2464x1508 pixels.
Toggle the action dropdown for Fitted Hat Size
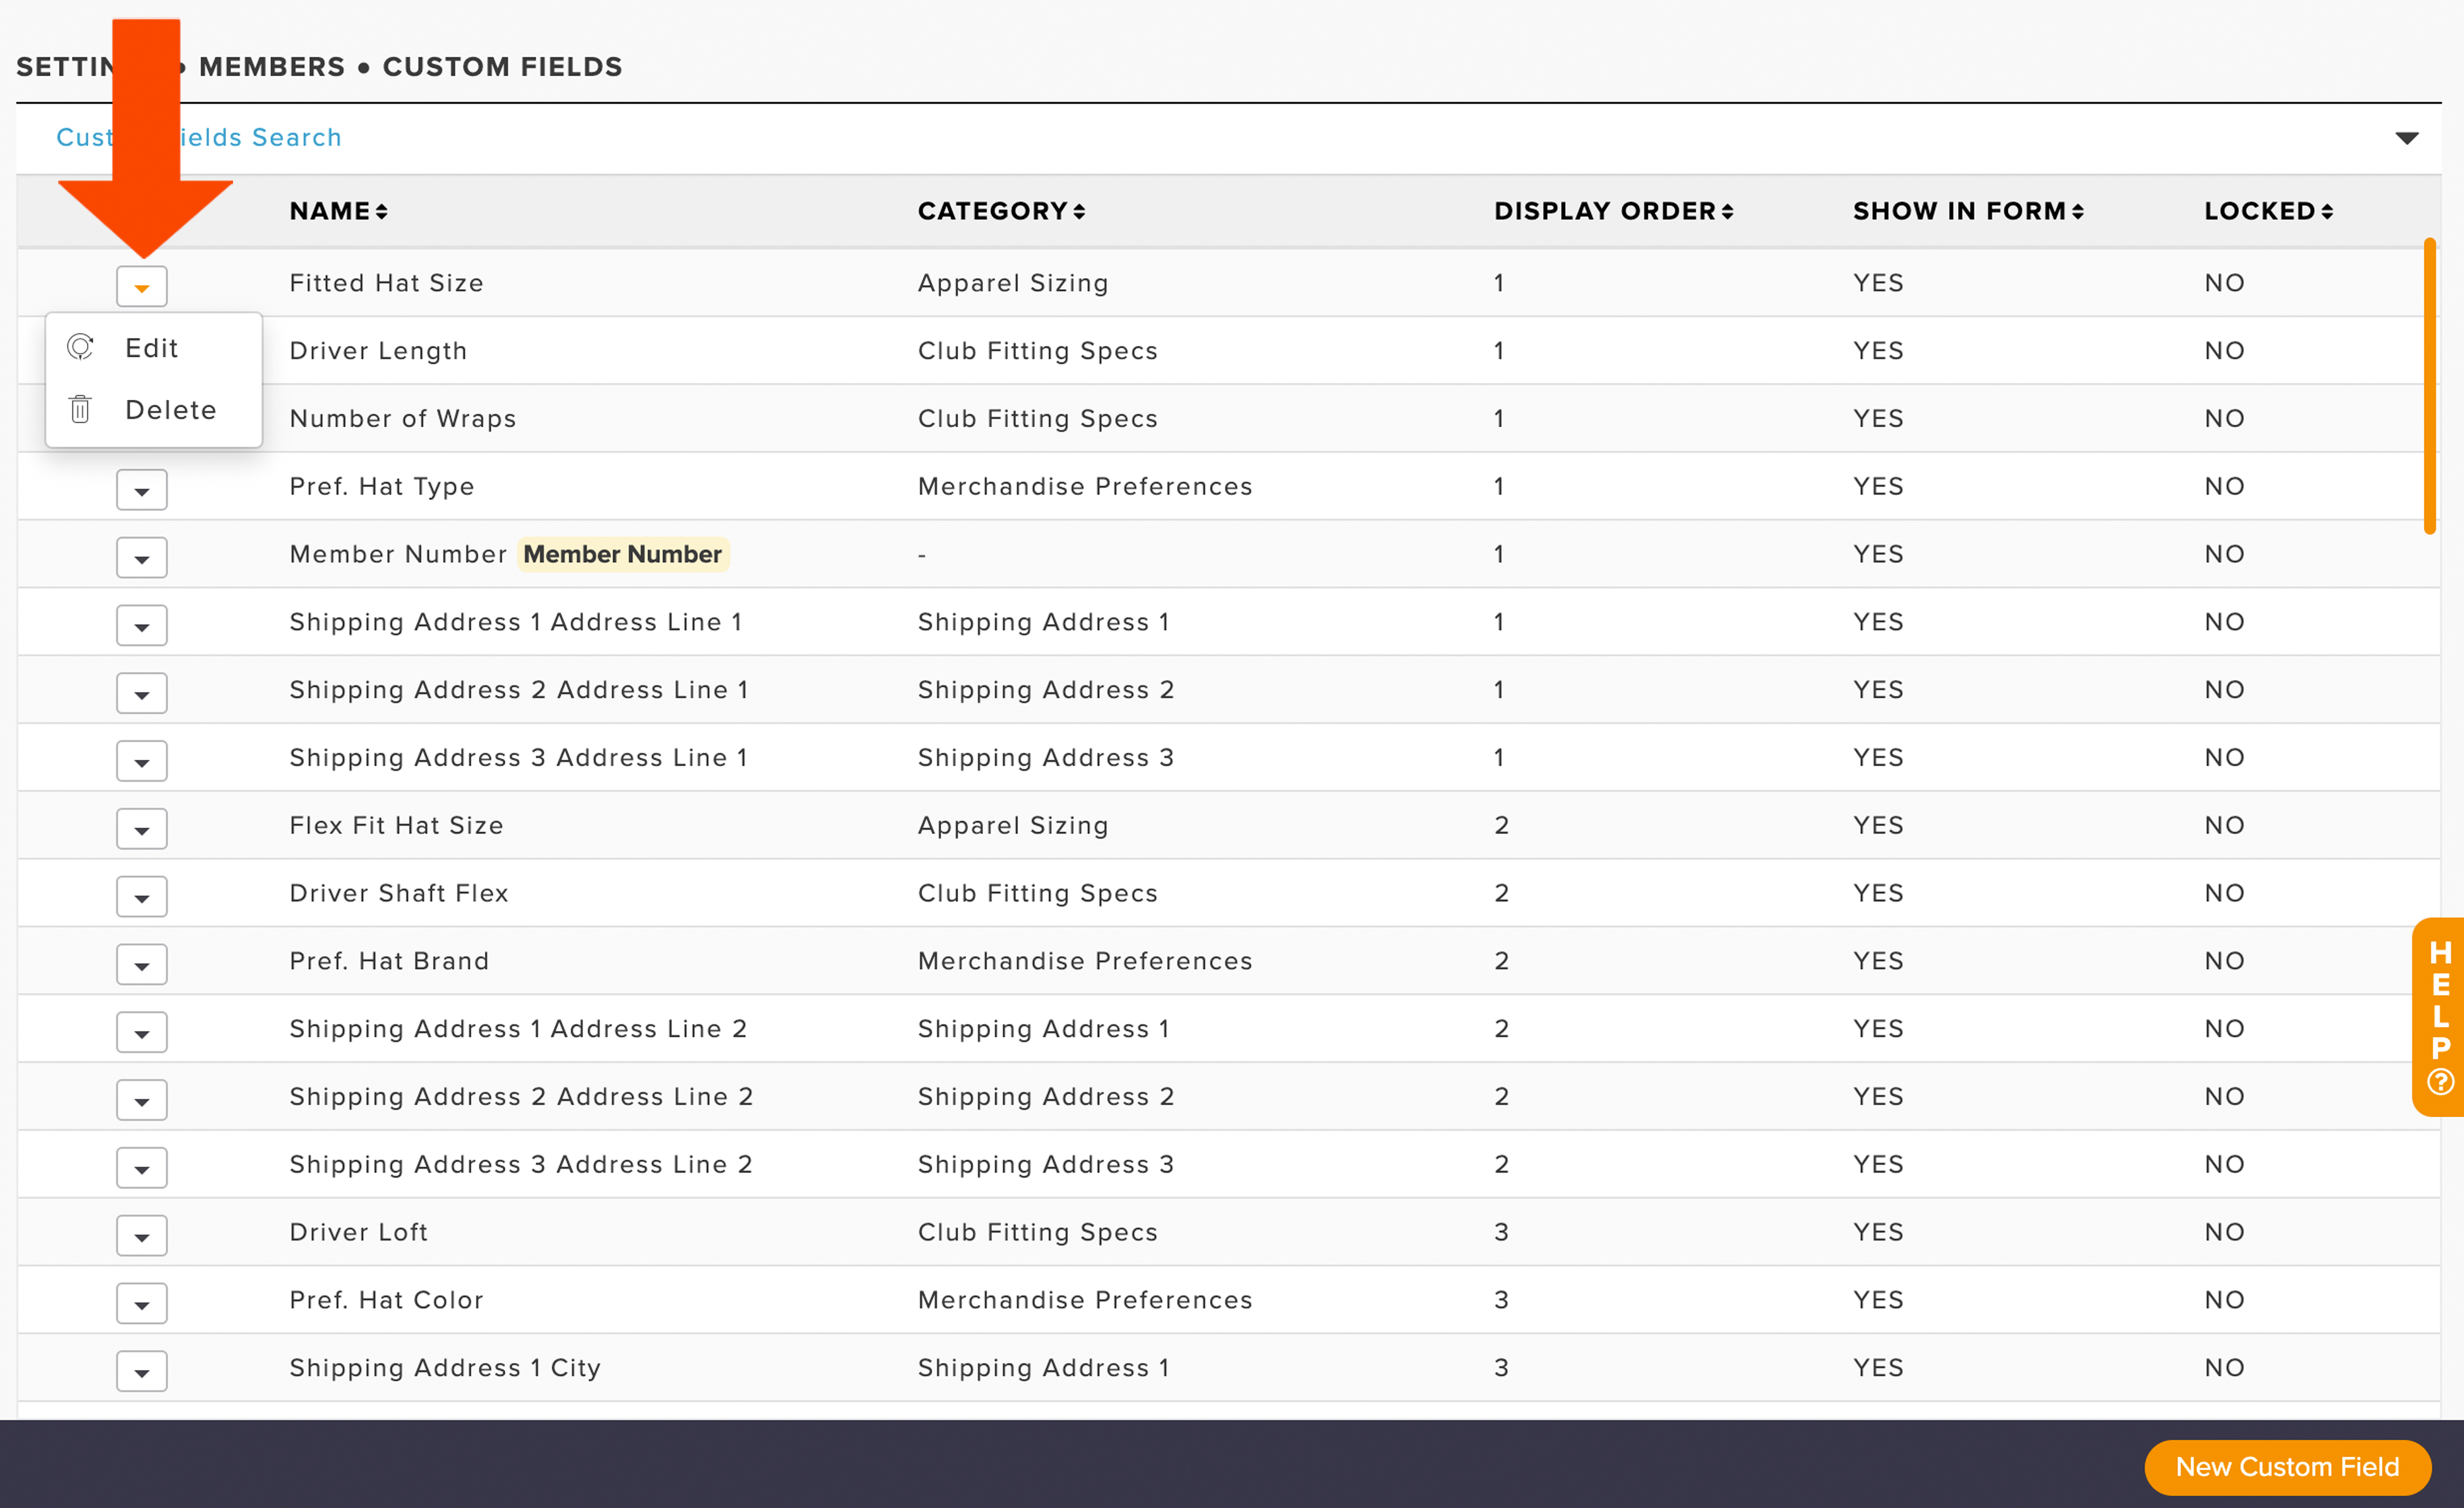click(142, 286)
